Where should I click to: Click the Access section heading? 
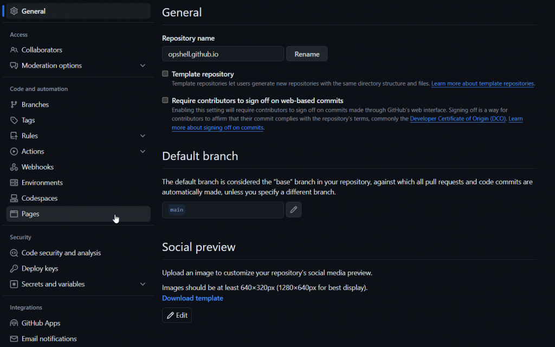(x=19, y=35)
